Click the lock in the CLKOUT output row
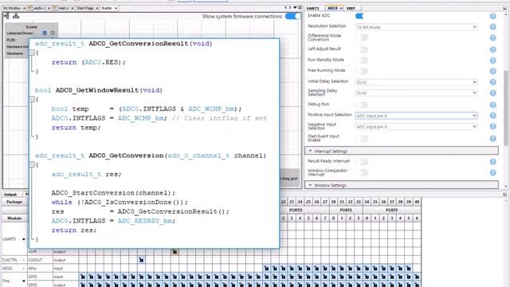510x287 pixels. [141, 260]
